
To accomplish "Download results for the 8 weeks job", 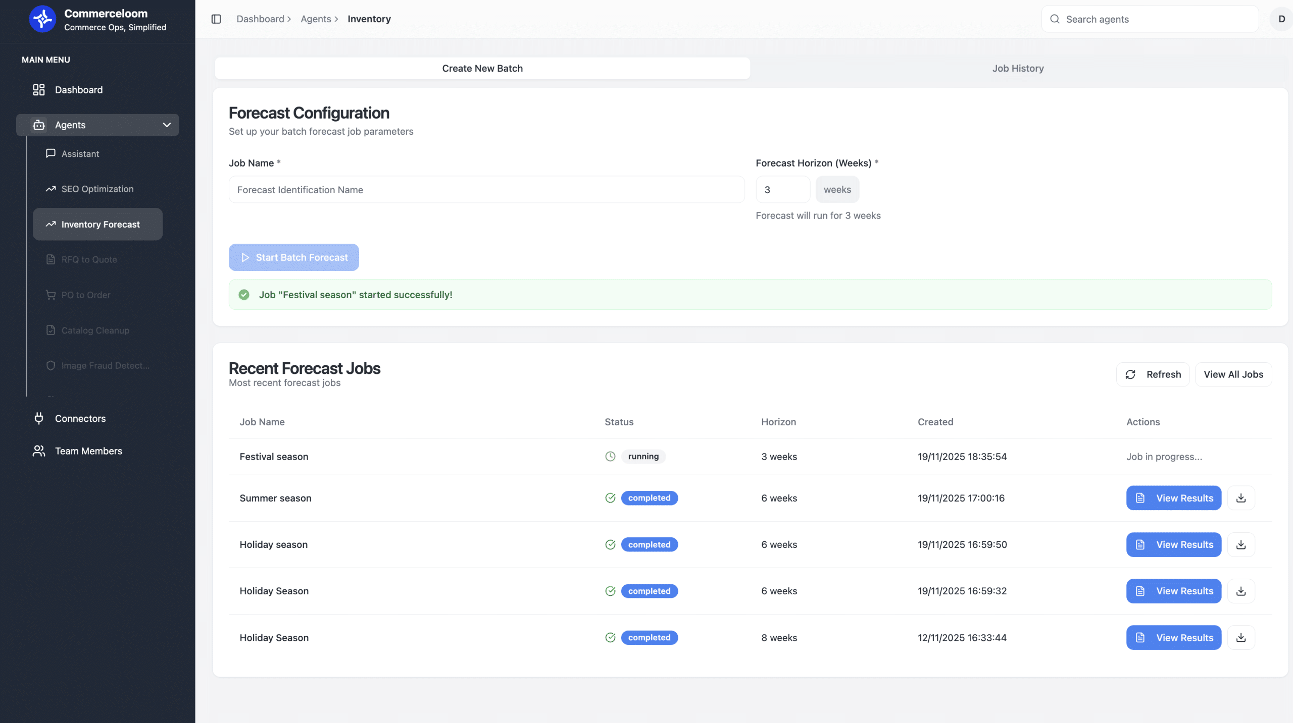I will (1241, 637).
